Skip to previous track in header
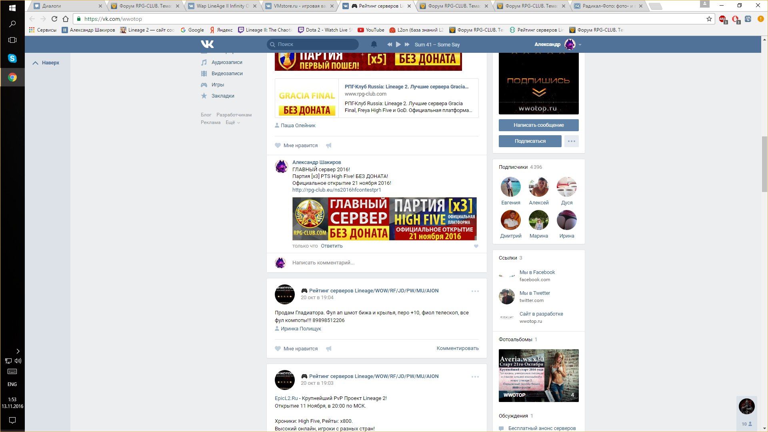768x432 pixels. pyautogui.click(x=390, y=44)
